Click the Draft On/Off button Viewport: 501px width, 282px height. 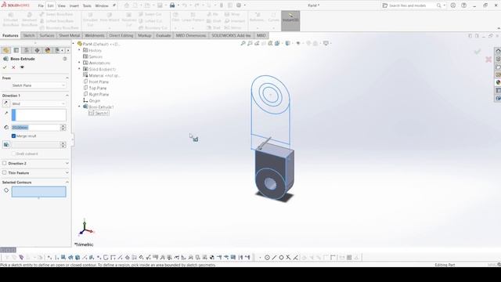point(6,145)
